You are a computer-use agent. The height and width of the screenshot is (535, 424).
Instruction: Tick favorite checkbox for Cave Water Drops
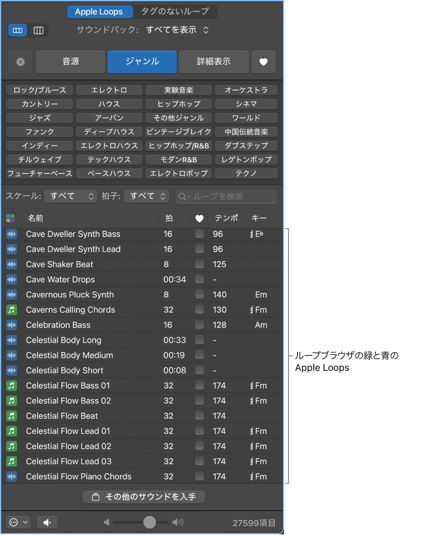[x=199, y=280]
